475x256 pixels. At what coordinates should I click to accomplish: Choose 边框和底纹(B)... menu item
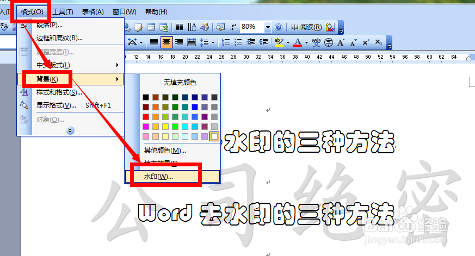point(71,38)
